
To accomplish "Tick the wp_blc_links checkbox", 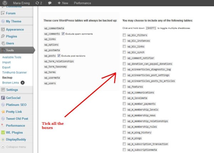I will [x=124, y=46].
